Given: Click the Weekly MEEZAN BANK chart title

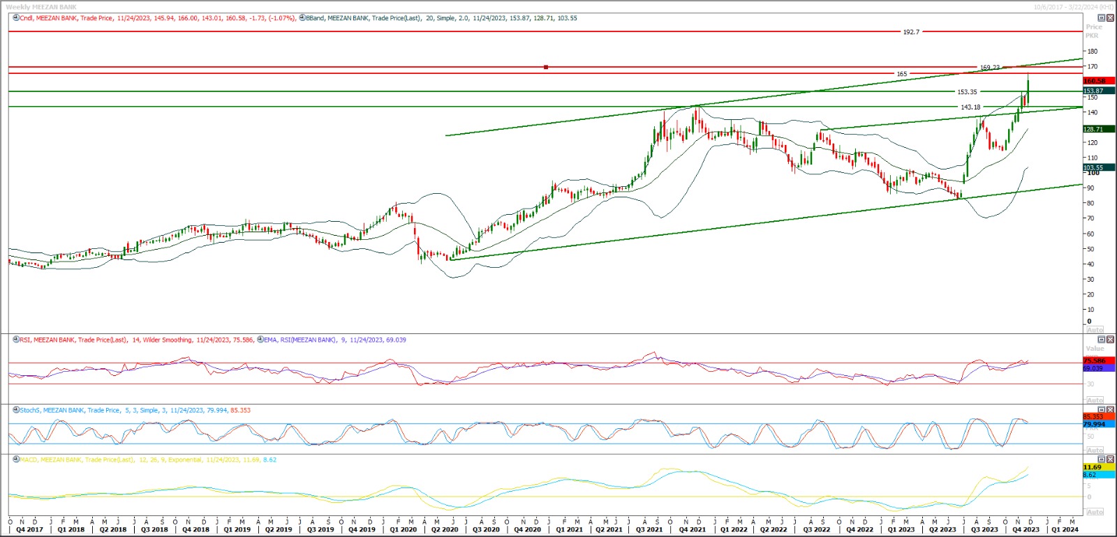Looking at the screenshot, I should click(x=41, y=7).
